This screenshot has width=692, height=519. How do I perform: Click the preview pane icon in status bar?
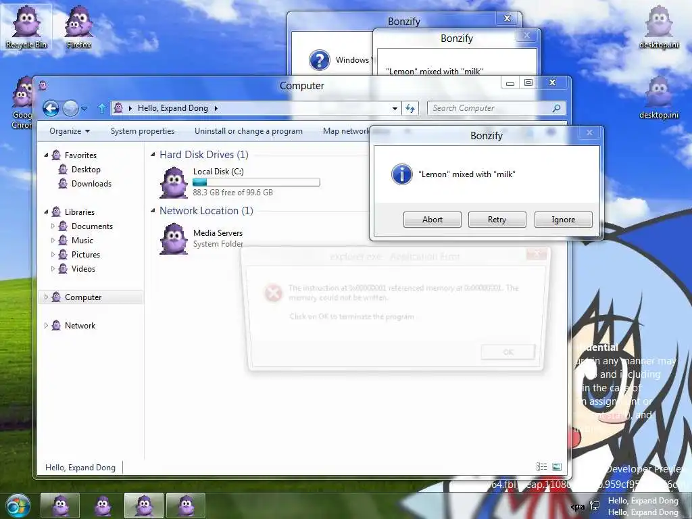click(x=557, y=466)
